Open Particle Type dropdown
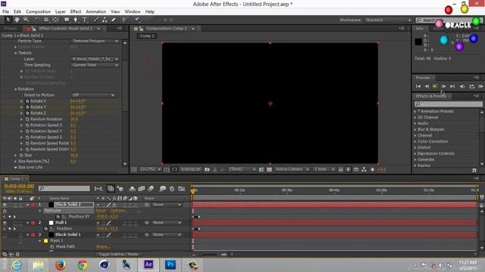485x272 pixels. point(95,41)
